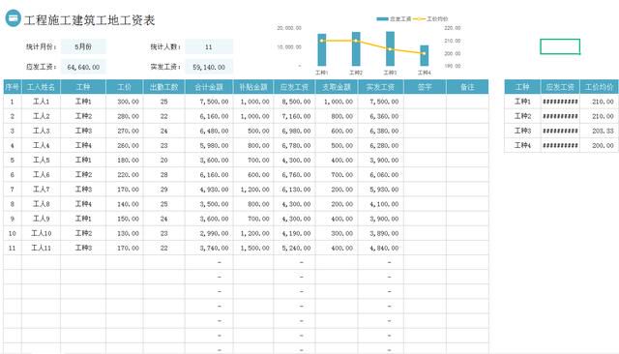Click the green-outlined selected empty cell
The width and height of the screenshot is (619, 354).
coord(560,46)
